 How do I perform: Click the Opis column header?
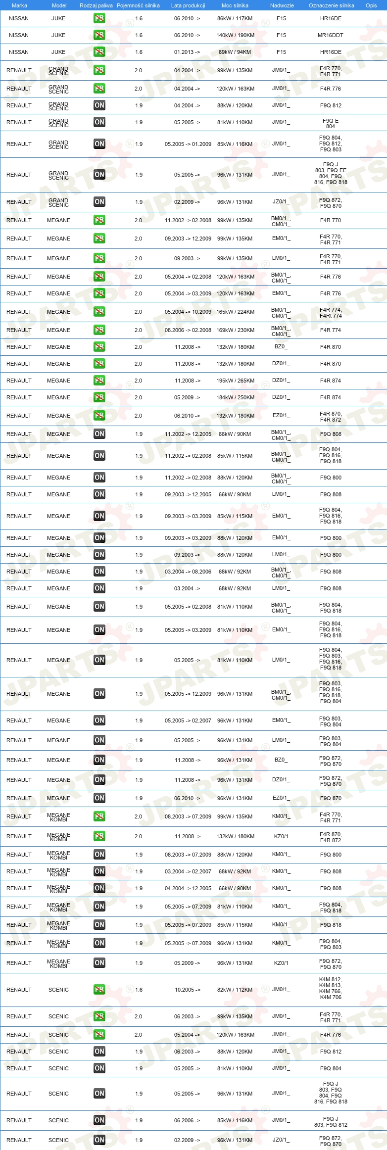(371, 5)
